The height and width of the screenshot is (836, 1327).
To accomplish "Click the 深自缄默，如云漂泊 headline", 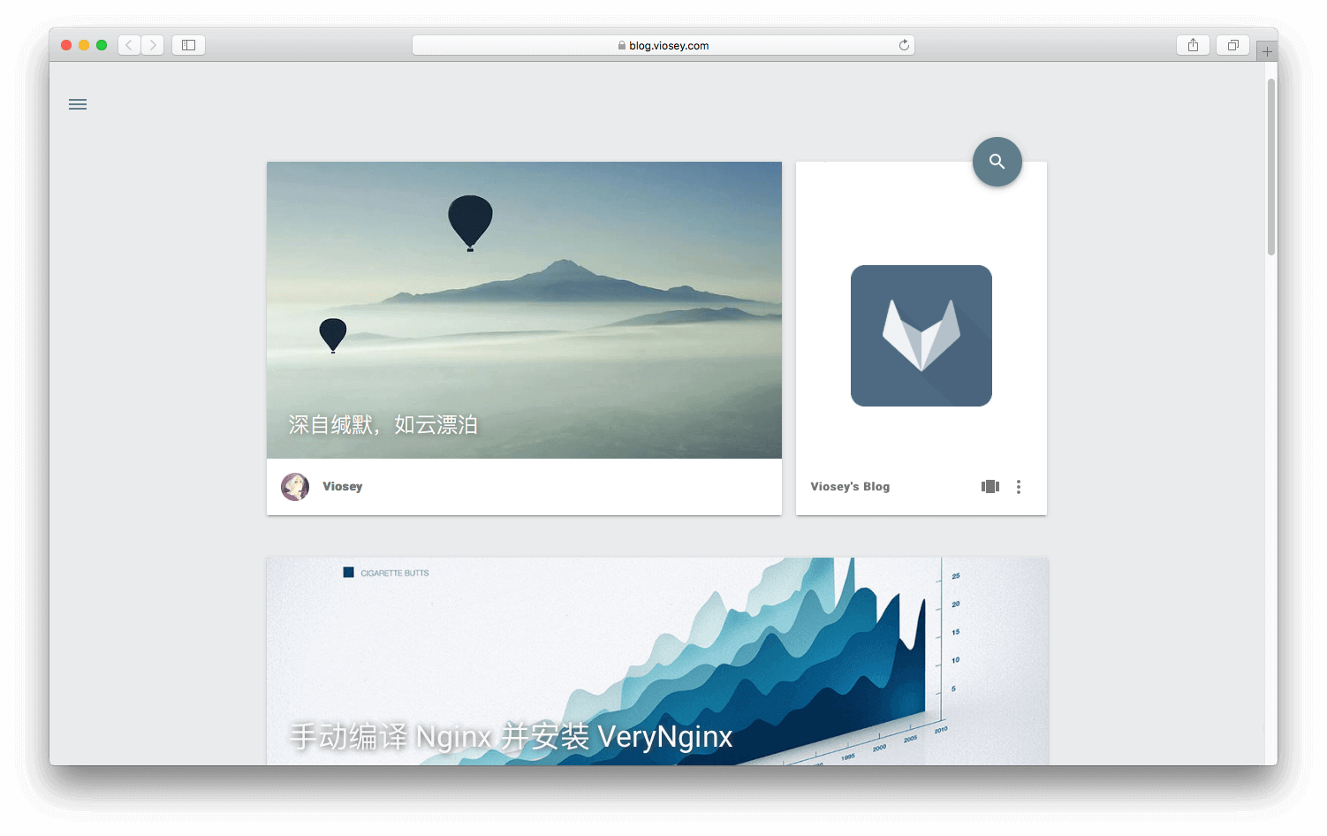I will (383, 425).
